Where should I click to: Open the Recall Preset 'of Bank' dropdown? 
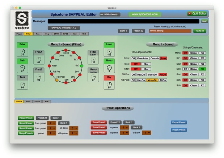[74, 128]
